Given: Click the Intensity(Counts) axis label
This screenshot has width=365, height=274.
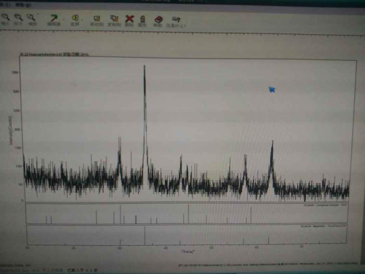Looking at the screenshot, I should 11,130.
